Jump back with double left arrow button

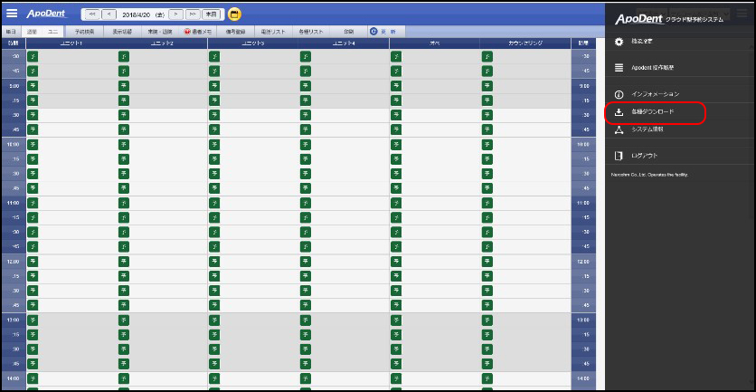click(x=91, y=14)
